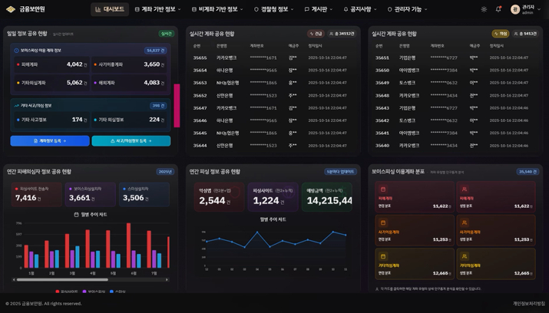This screenshot has height=313, width=549.
Task: Open notifications via the bell icon
Action: click(498, 9)
